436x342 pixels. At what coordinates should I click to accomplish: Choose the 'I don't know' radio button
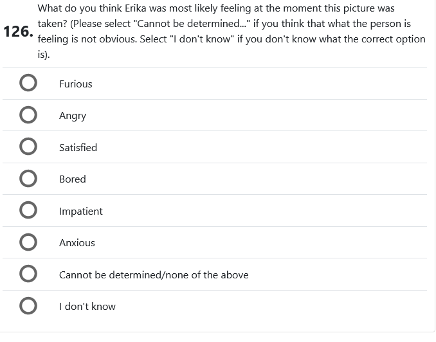(28, 306)
